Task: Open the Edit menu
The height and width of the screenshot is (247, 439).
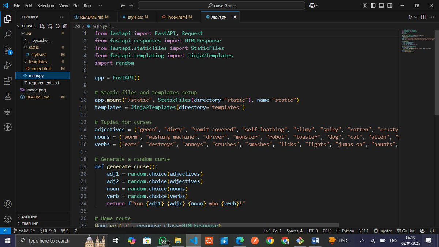Action: [29, 5]
